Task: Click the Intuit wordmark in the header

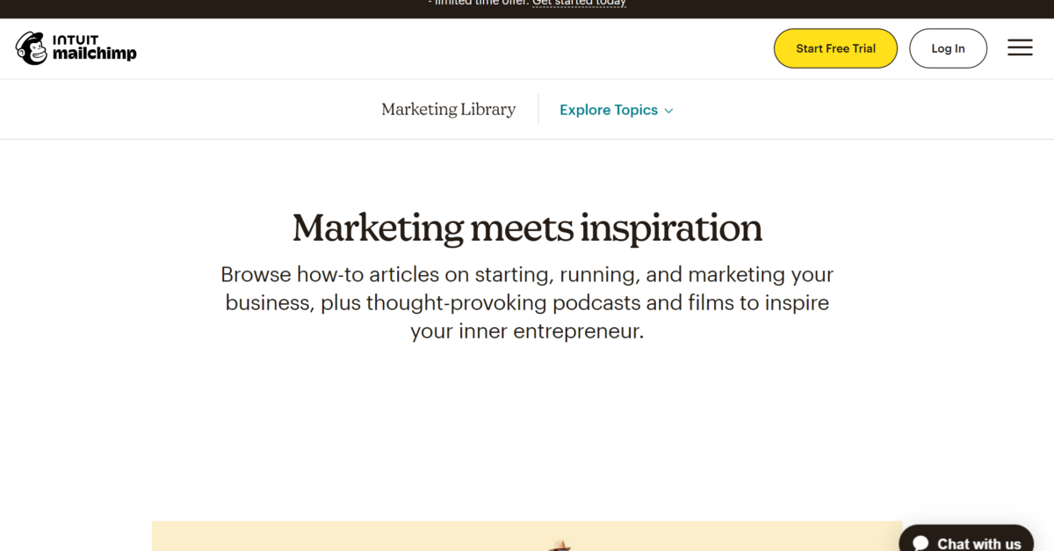Action: (77, 40)
